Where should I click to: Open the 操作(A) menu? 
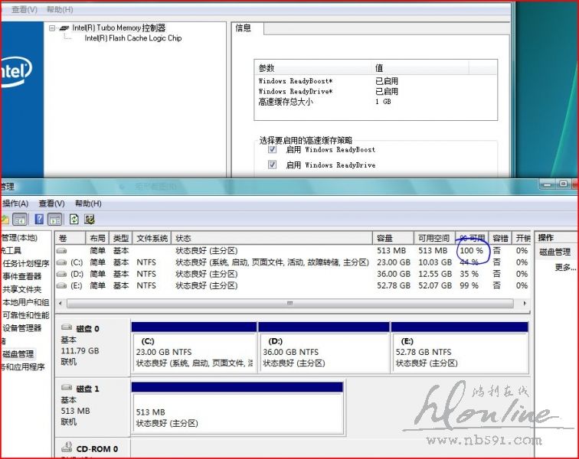pyautogui.click(x=15, y=203)
